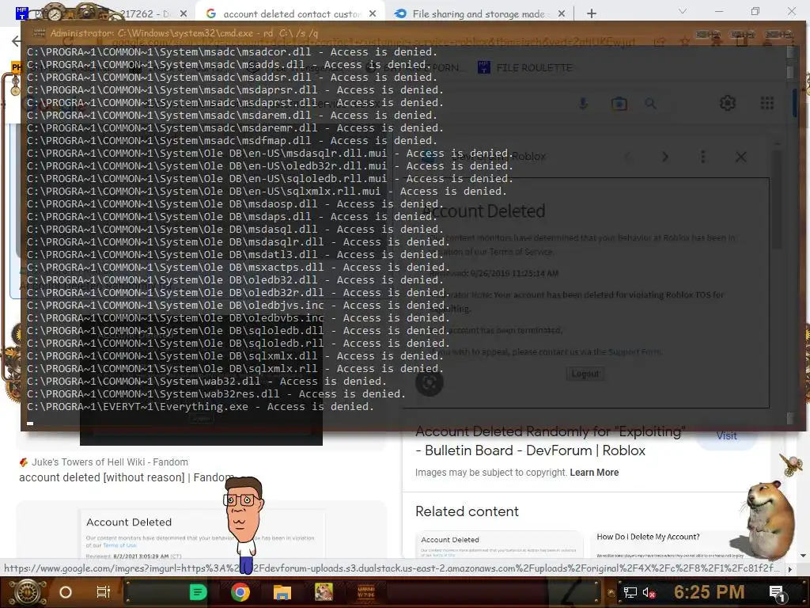Open more options in image panel
This screenshot has height=608, width=810.
(702, 157)
